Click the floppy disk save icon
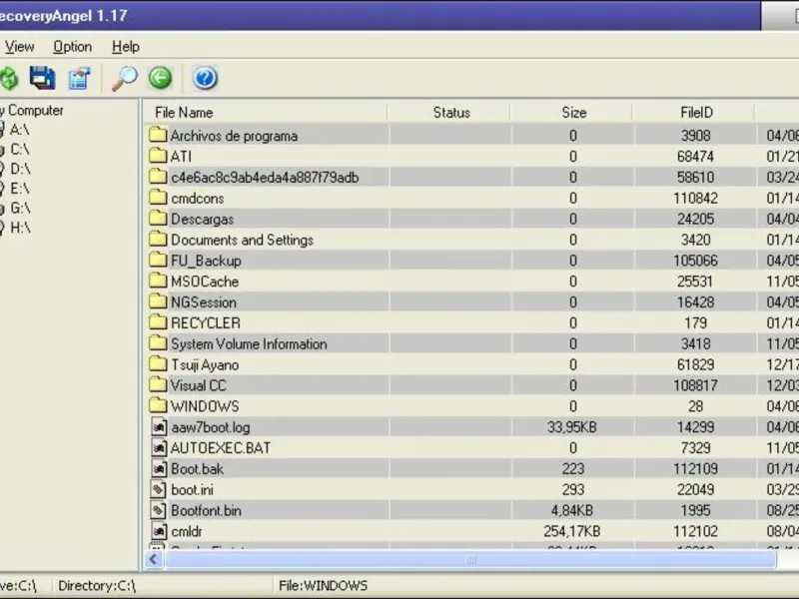The width and height of the screenshot is (799, 599). (43, 78)
